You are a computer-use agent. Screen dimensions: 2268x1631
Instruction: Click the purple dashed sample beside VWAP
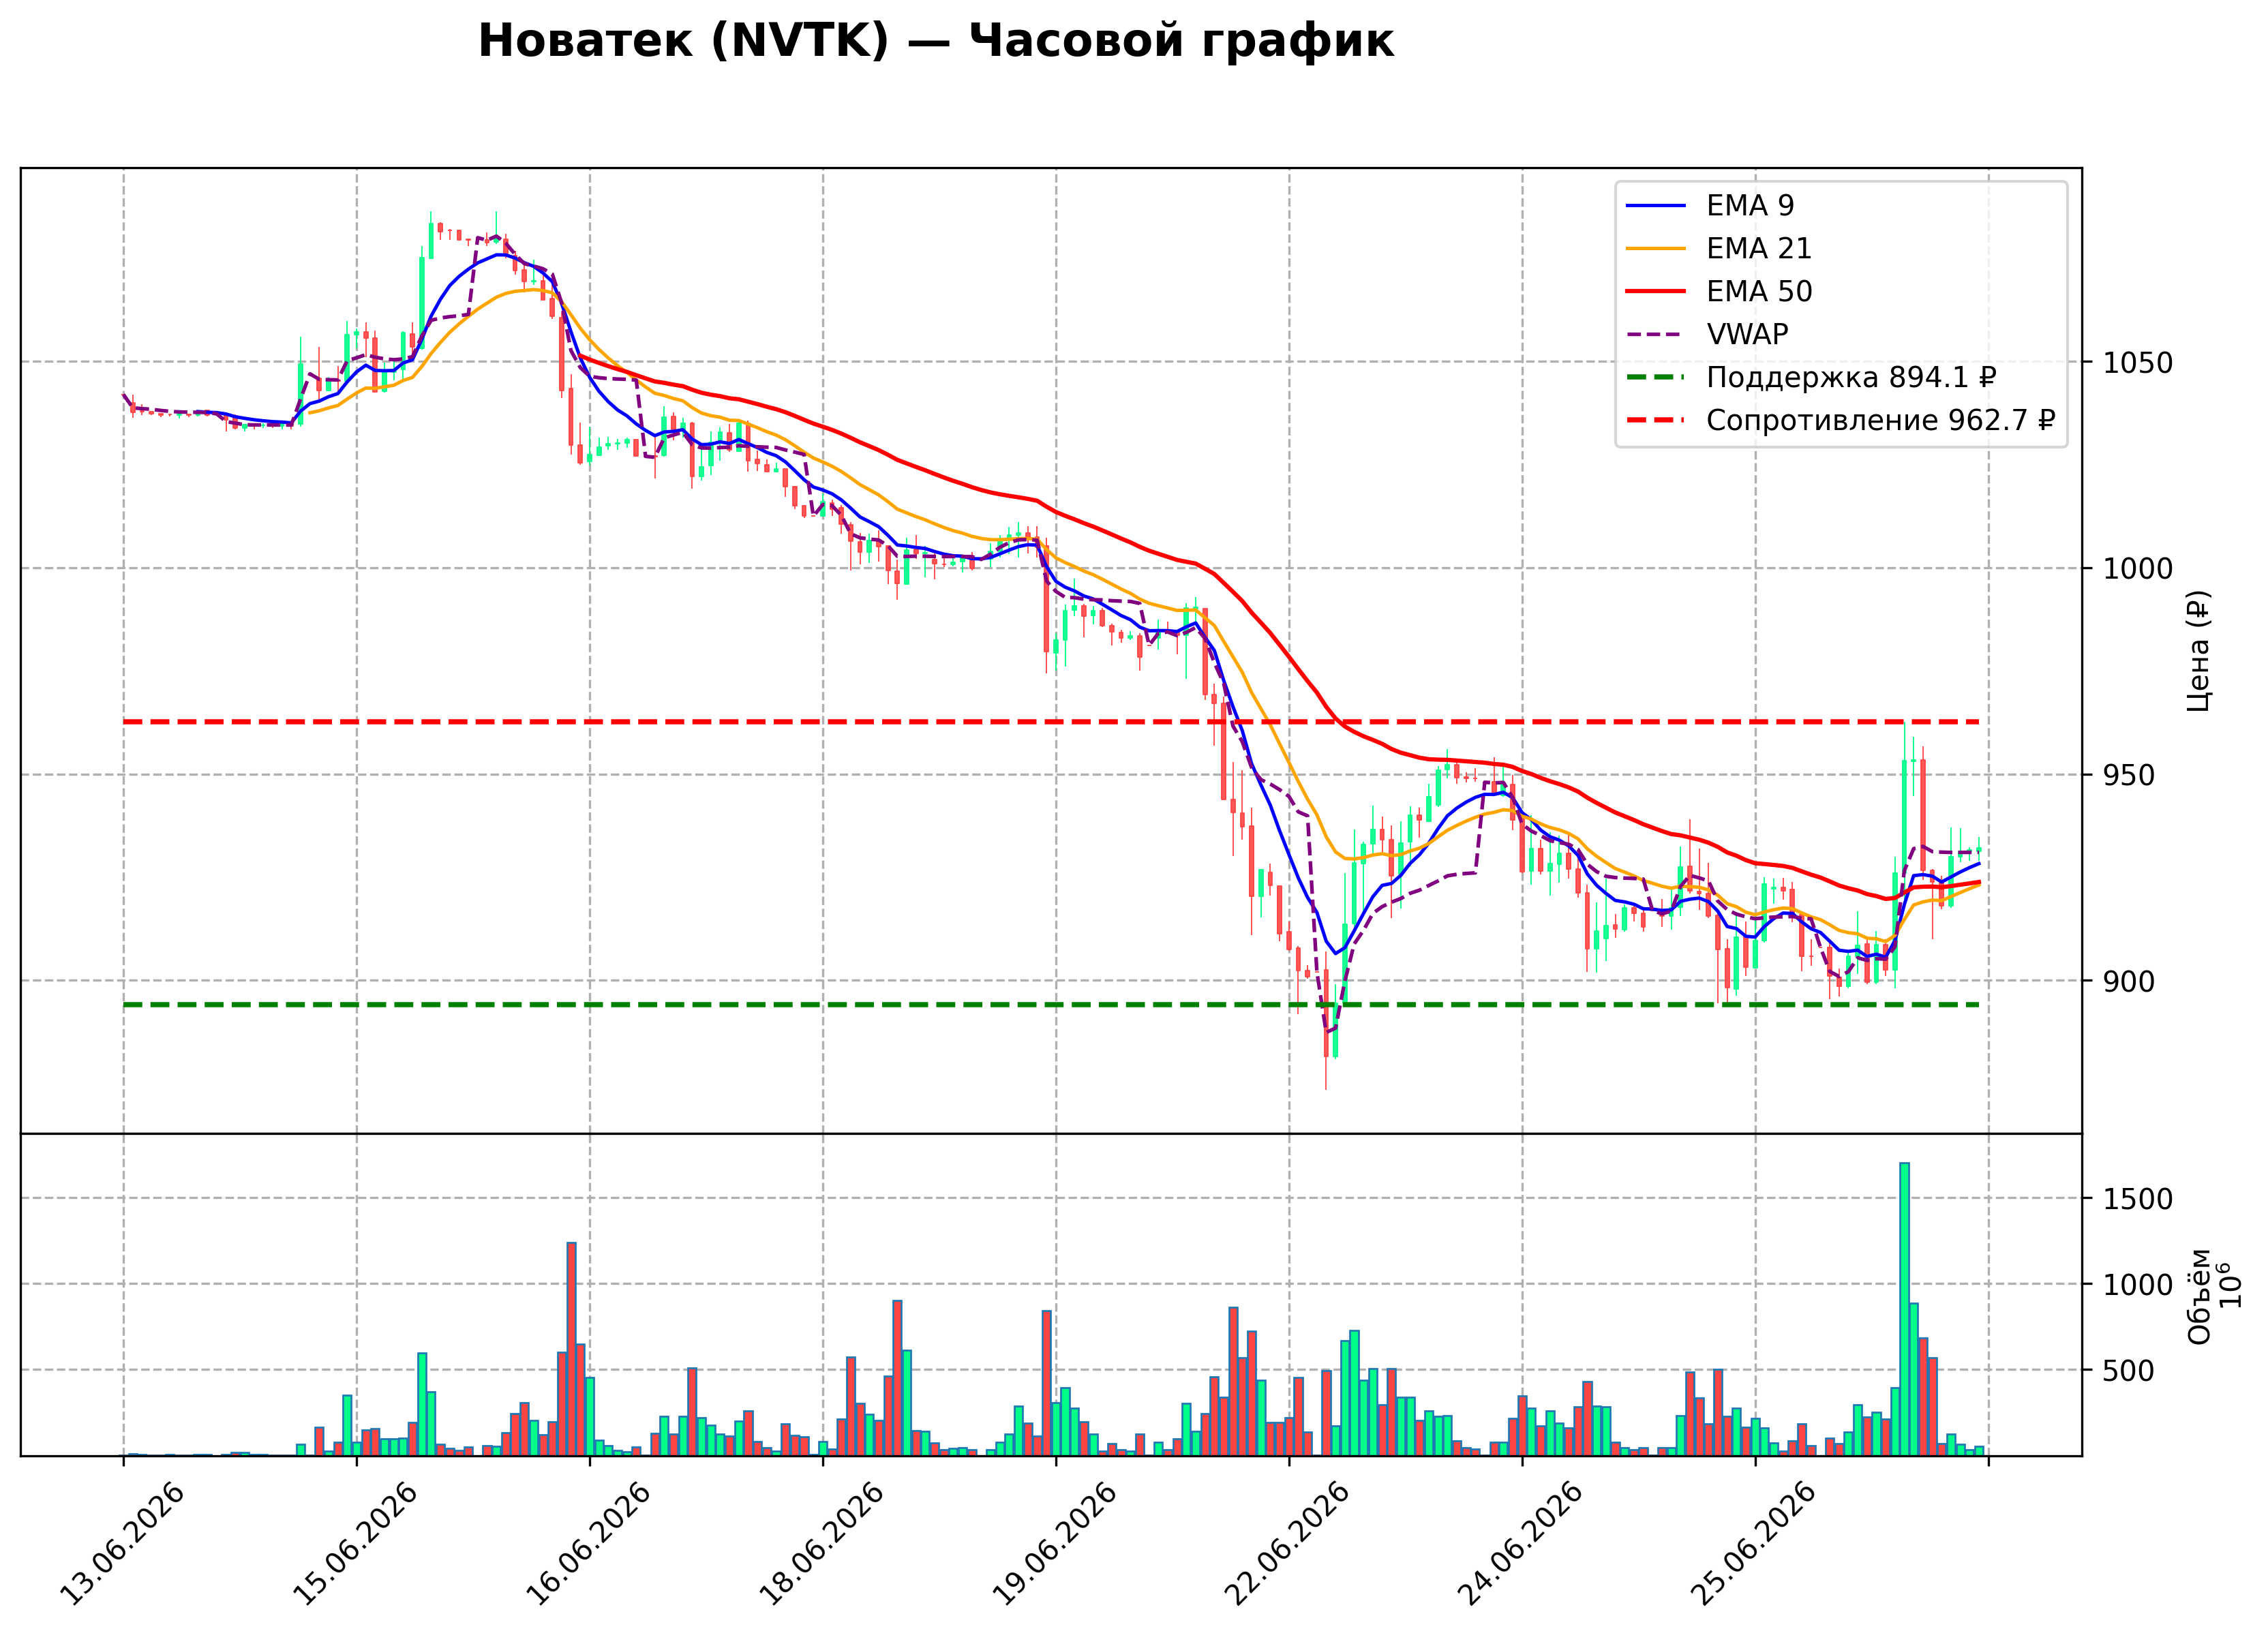click(1656, 335)
